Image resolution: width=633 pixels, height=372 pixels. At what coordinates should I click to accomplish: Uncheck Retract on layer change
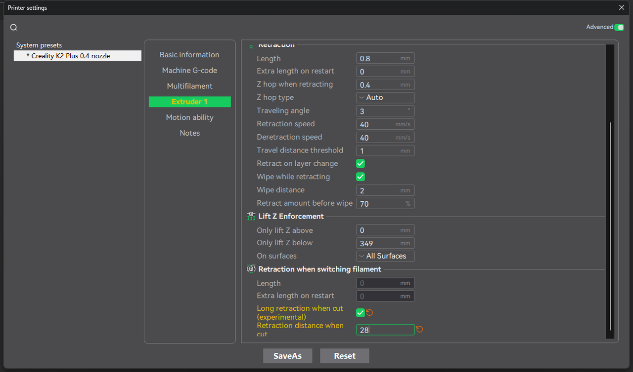[x=361, y=163]
